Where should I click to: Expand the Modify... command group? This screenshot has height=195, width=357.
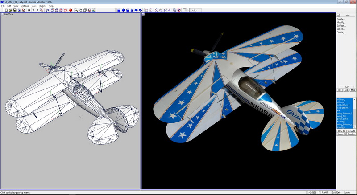point(341,23)
